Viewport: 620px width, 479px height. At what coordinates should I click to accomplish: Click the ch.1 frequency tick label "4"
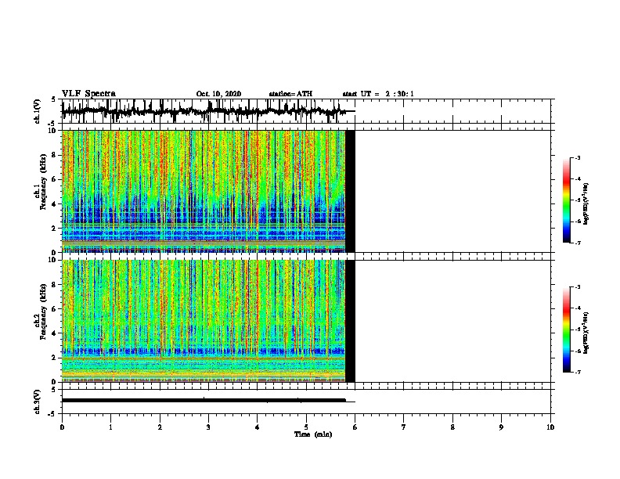pos(55,204)
